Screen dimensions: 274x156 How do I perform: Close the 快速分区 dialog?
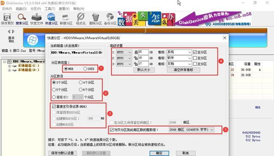[225, 38]
